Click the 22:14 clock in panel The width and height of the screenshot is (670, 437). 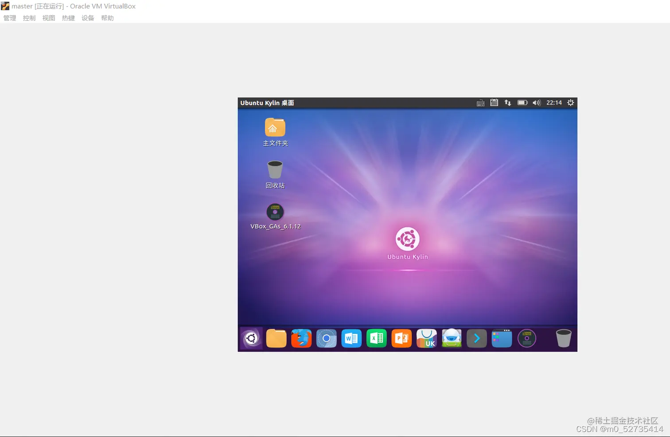(554, 103)
